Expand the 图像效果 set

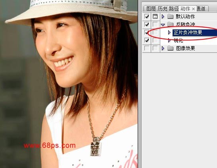[163, 48]
